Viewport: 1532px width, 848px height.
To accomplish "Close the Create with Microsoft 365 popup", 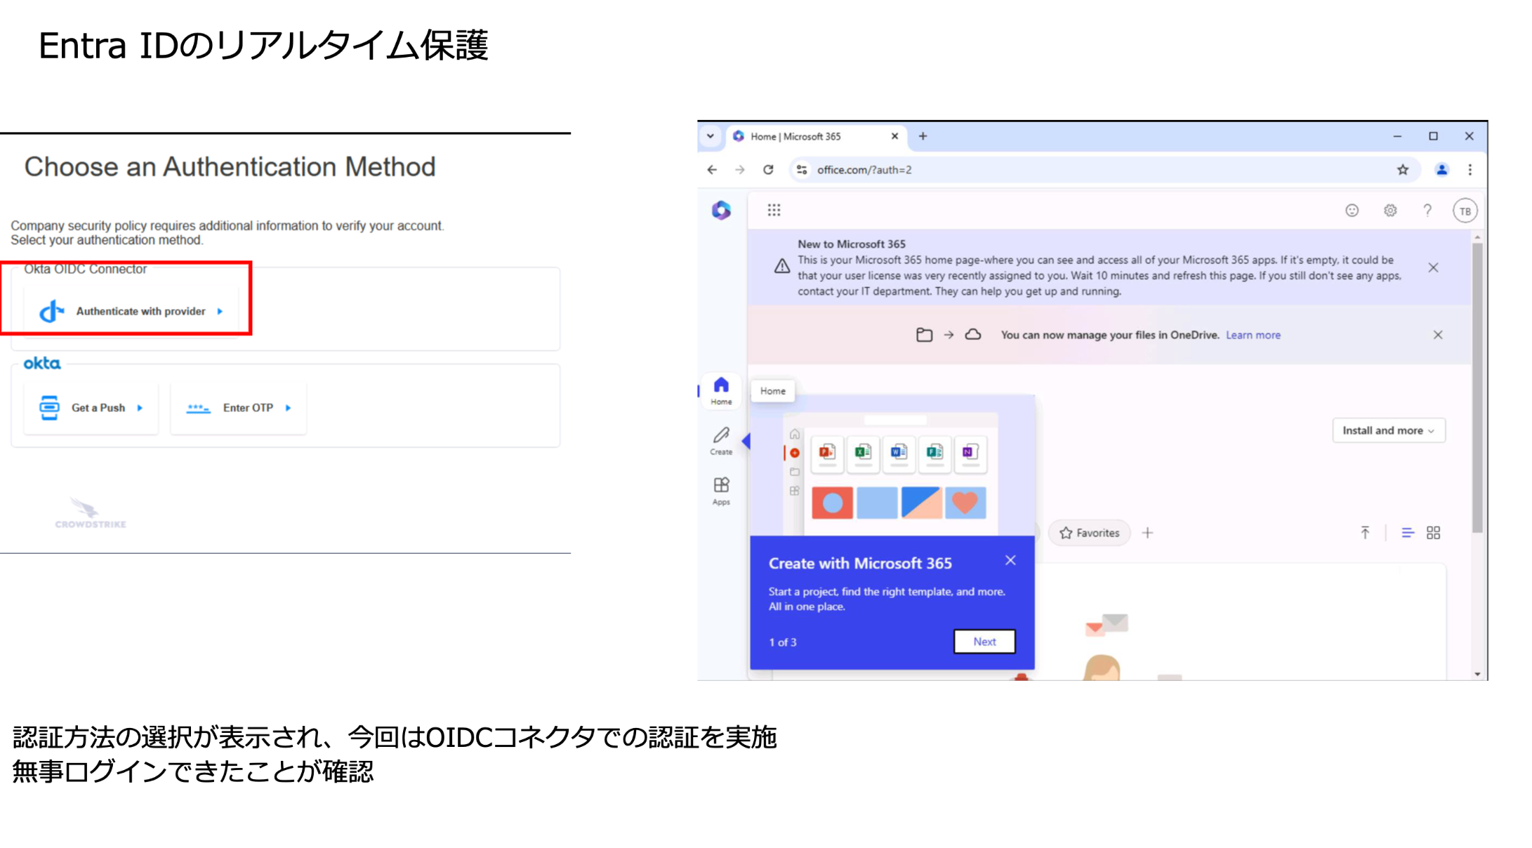I will (x=1010, y=560).
